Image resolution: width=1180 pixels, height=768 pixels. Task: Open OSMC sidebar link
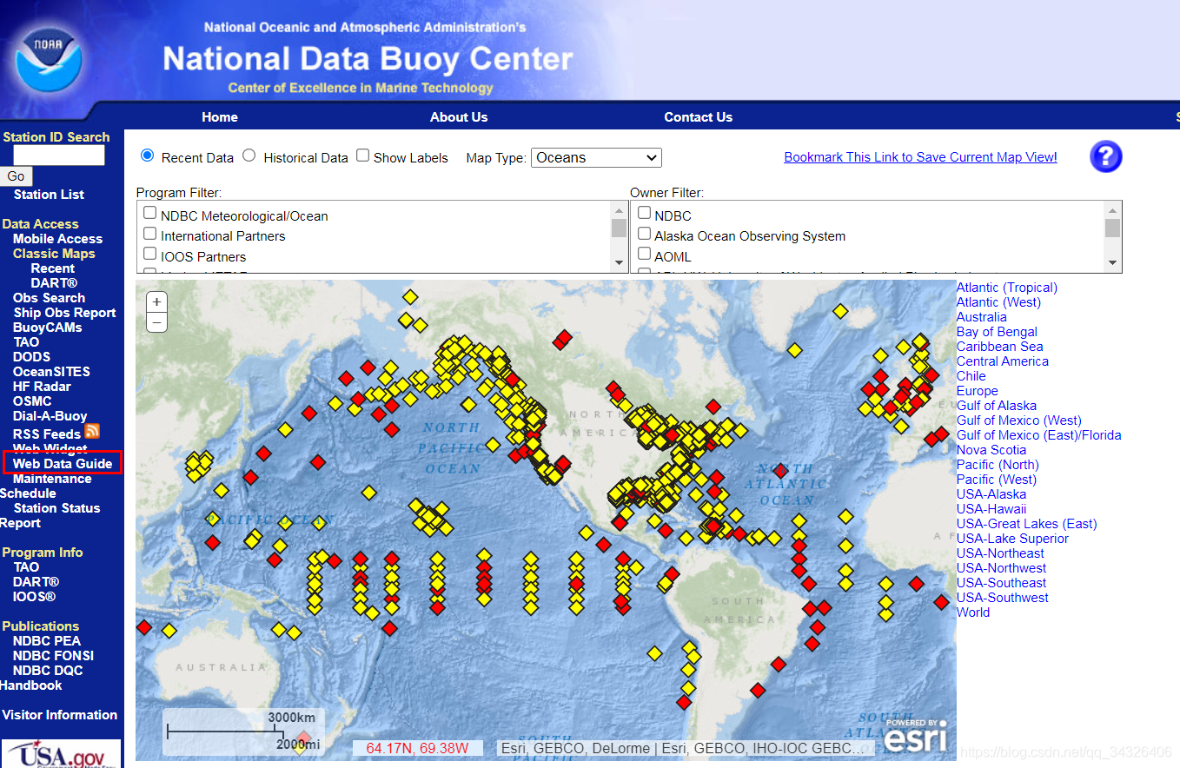[x=32, y=401]
